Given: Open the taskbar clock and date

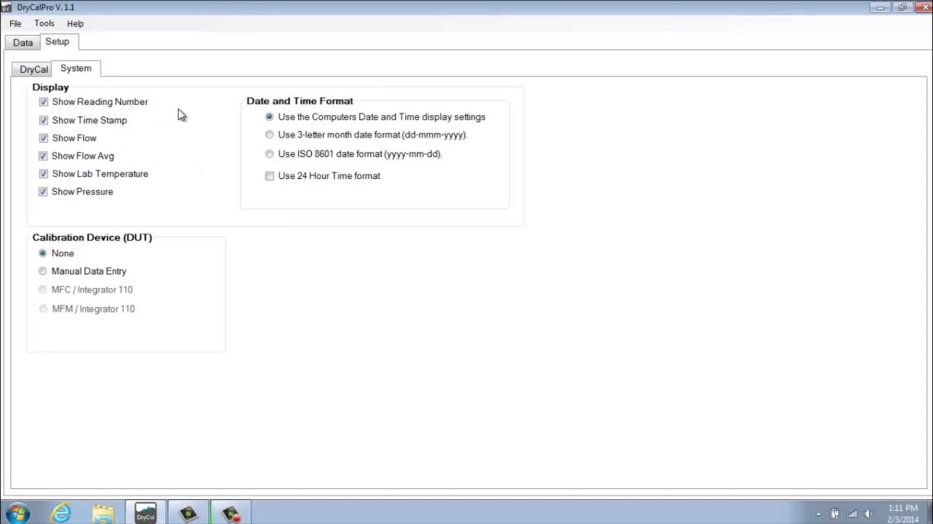Looking at the screenshot, I should [904, 513].
